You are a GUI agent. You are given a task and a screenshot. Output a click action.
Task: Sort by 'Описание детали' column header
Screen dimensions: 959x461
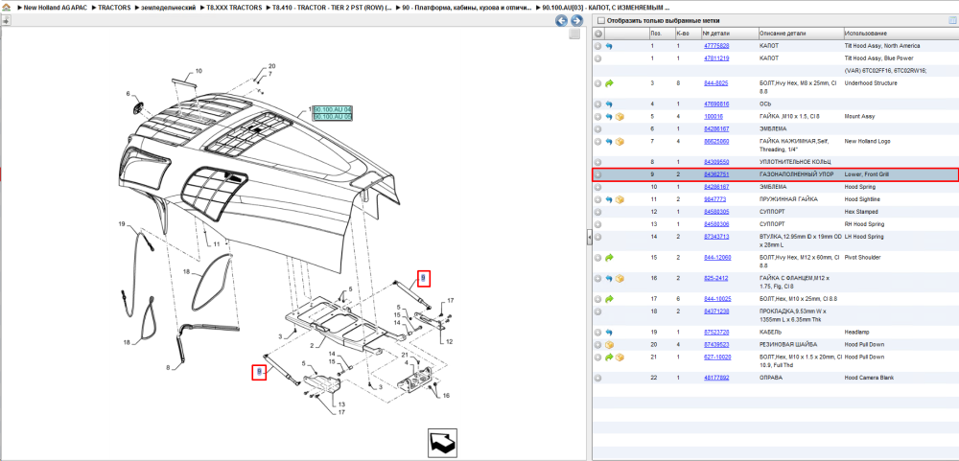(x=800, y=33)
